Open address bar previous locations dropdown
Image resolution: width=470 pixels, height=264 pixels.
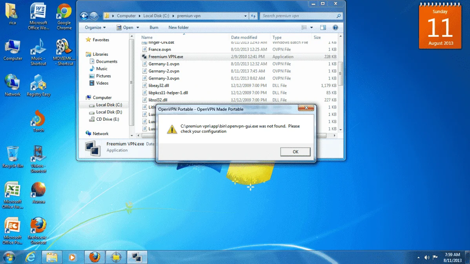pos(245,16)
